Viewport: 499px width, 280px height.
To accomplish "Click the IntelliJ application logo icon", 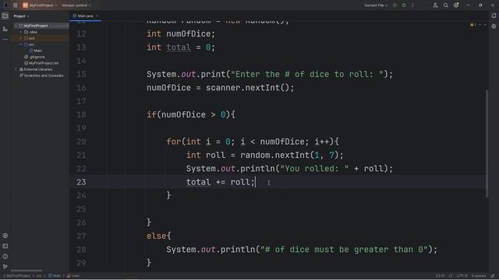I will click(x=5, y=5).
